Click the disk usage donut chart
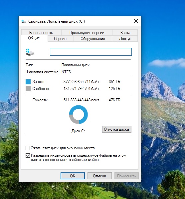This screenshot has height=199, width=185. pos(78,114)
